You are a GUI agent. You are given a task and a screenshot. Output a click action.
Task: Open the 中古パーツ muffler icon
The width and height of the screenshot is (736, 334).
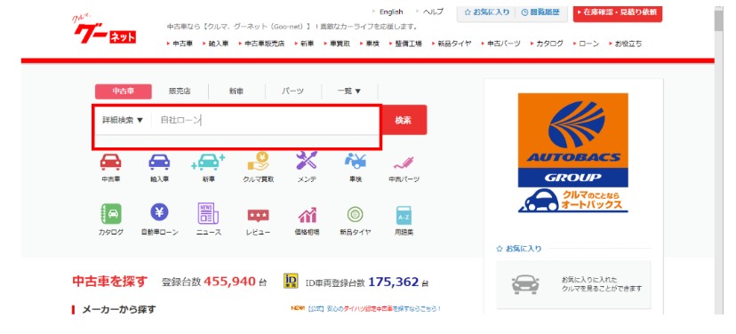[x=404, y=163]
